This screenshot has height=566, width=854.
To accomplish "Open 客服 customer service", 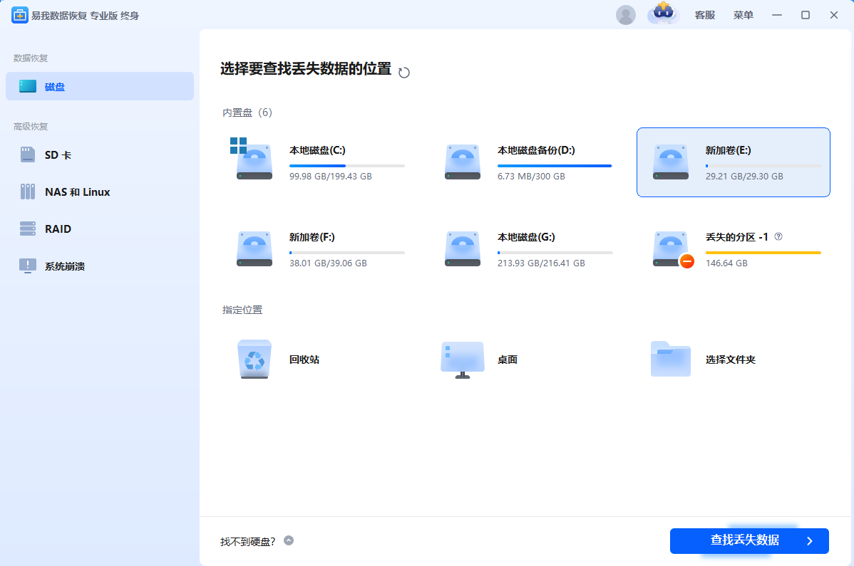I will coord(705,15).
